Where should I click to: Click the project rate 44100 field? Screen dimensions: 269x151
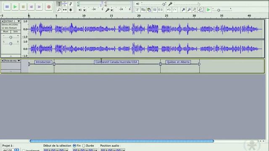click(8, 150)
